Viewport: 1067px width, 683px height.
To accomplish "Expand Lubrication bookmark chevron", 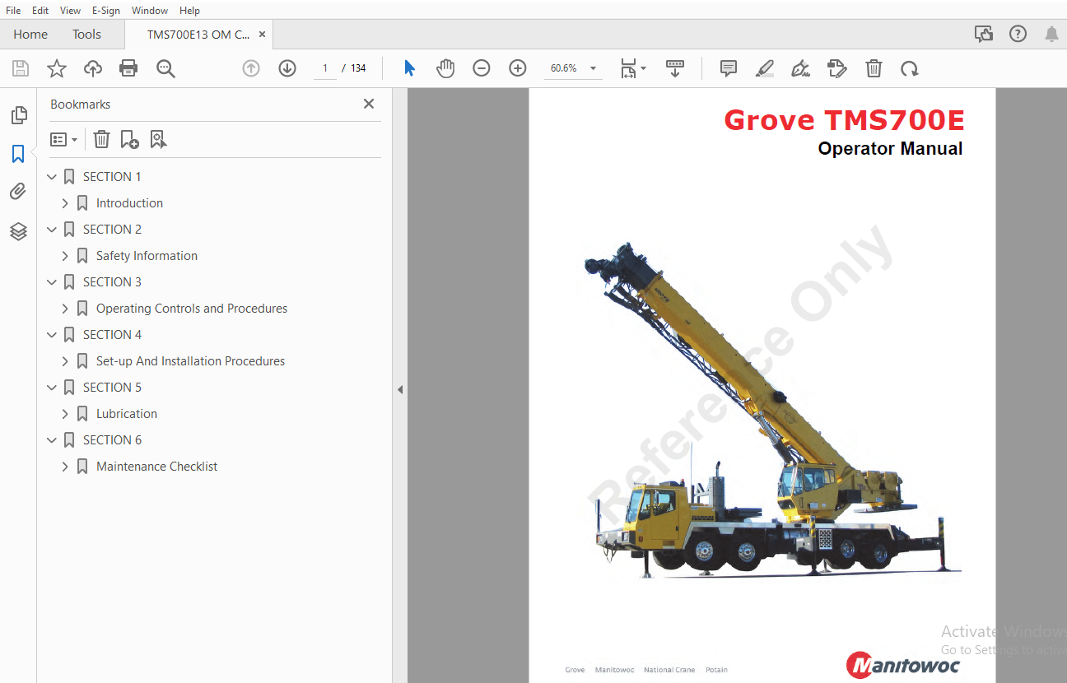I will click(65, 414).
